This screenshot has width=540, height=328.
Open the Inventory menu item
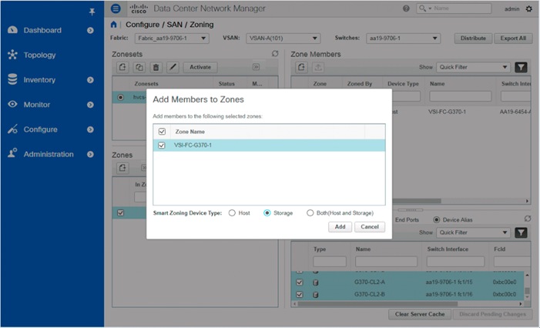click(x=39, y=80)
